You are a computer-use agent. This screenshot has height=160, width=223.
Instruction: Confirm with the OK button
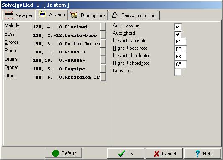pyautogui.click(x=126, y=153)
